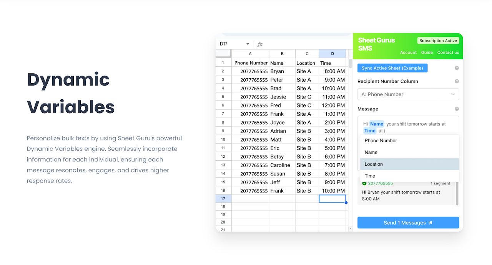Click the cell containing Susan
The image size is (492, 265).
coord(282,174)
